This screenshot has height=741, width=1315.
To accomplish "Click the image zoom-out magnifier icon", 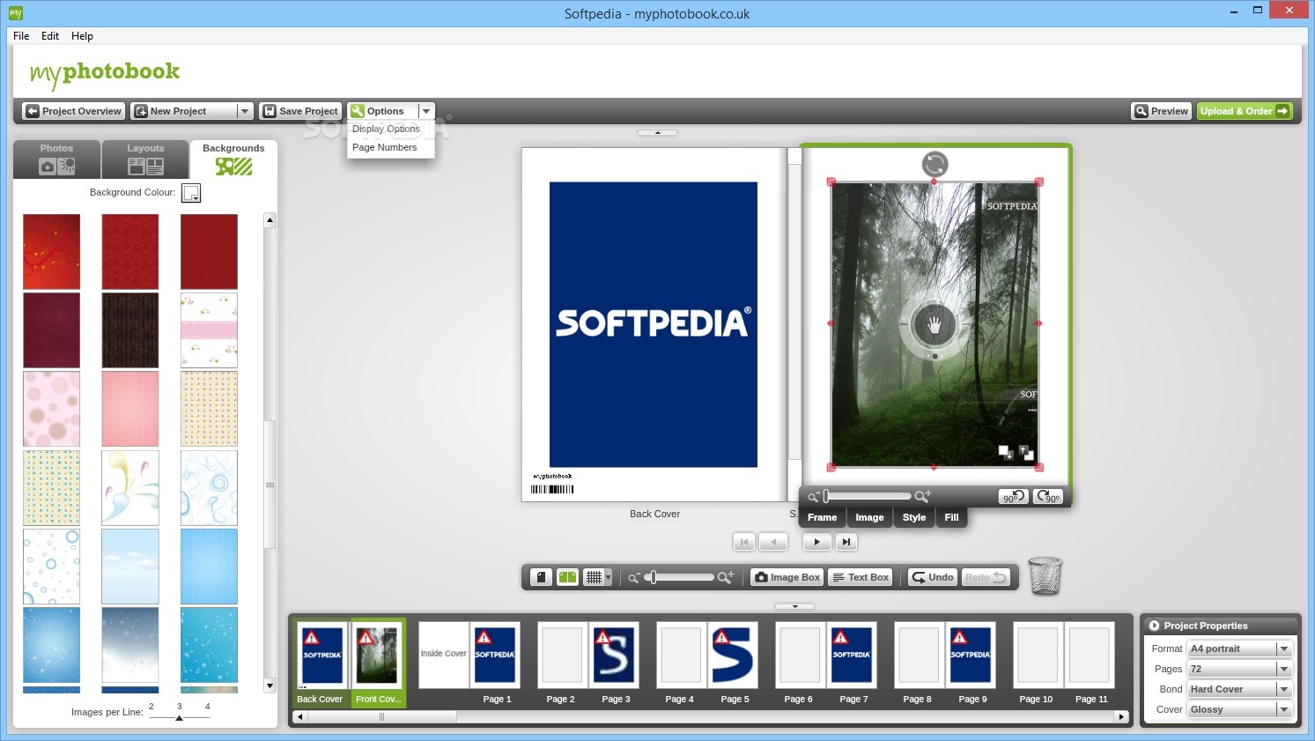I will pos(813,497).
